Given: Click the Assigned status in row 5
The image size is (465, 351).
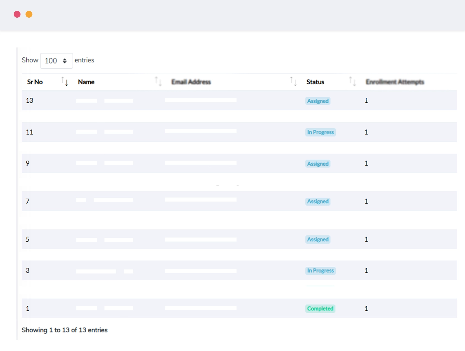Looking at the screenshot, I should [x=318, y=239].
